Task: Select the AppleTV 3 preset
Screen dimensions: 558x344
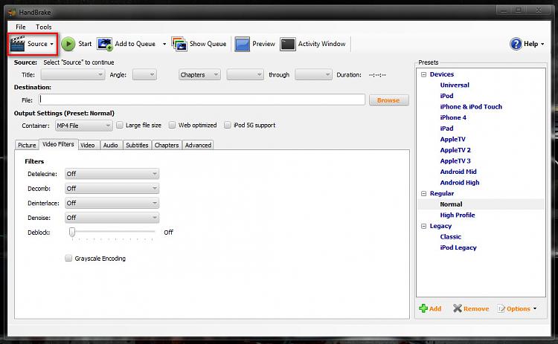Action: pyautogui.click(x=455, y=161)
